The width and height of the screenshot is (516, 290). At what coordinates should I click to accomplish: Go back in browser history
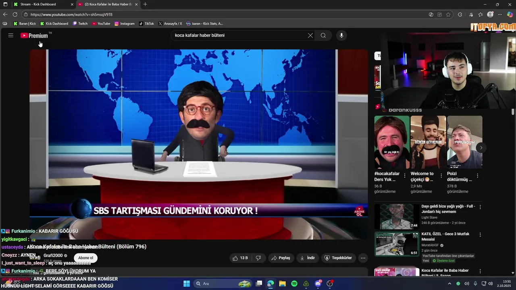pyautogui.click(x=5, y=14)
